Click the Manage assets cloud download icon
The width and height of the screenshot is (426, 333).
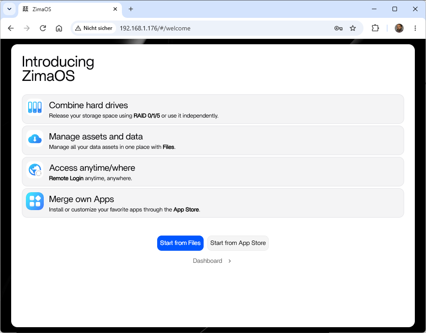[x=35, y=139]
